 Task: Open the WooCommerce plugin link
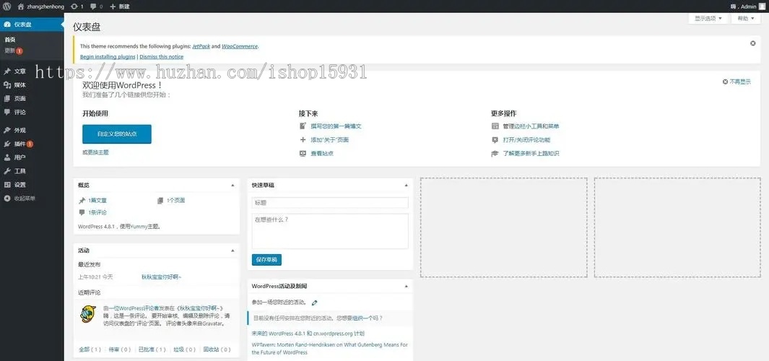(239, 46)
